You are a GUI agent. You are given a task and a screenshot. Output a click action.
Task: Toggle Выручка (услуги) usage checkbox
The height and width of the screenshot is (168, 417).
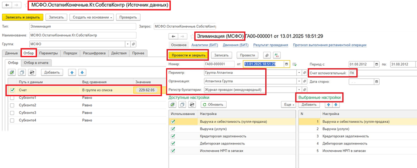pos(173,129)
